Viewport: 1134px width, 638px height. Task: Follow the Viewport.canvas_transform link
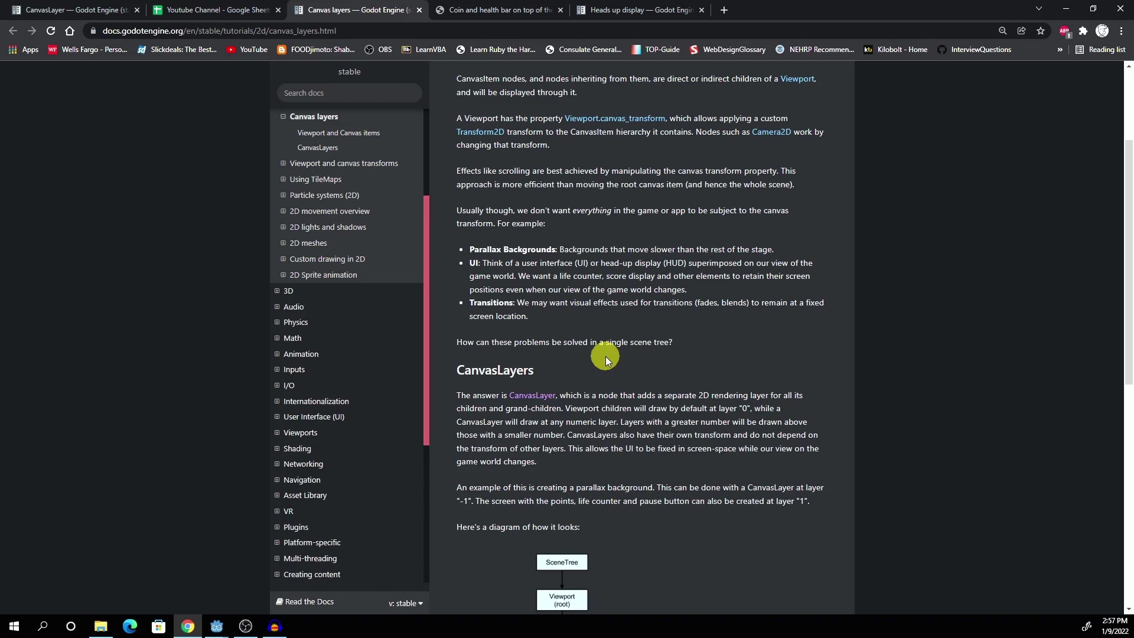click(614, 118)
